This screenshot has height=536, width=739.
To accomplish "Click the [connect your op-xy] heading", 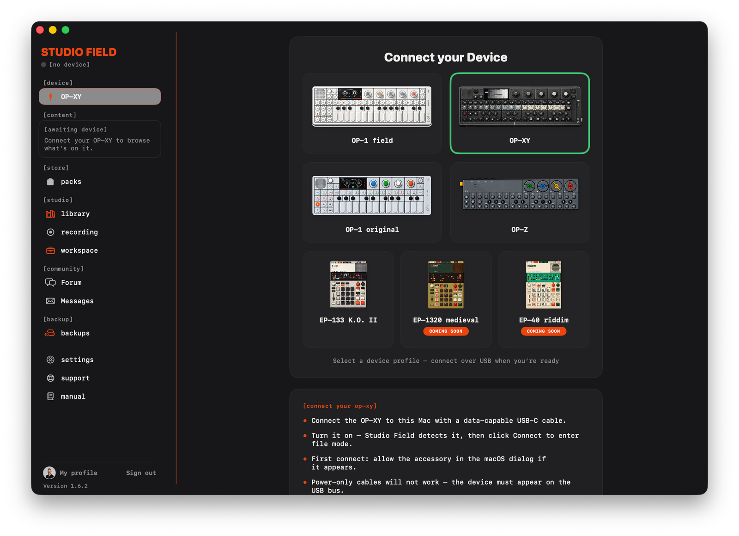I will (x=340, y=406).
